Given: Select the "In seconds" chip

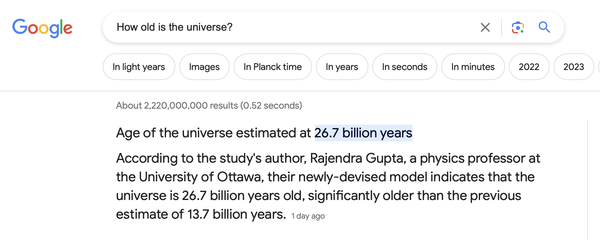Looking at the screenshot, I should click(405, 67).
